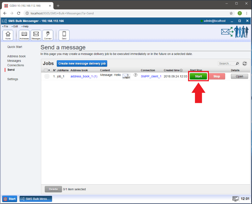Open the Messages toolbar icon
The height and width of the screenshot is (204, 252).
(36, 35)
